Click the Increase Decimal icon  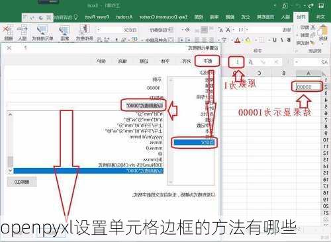pos(107,40)
